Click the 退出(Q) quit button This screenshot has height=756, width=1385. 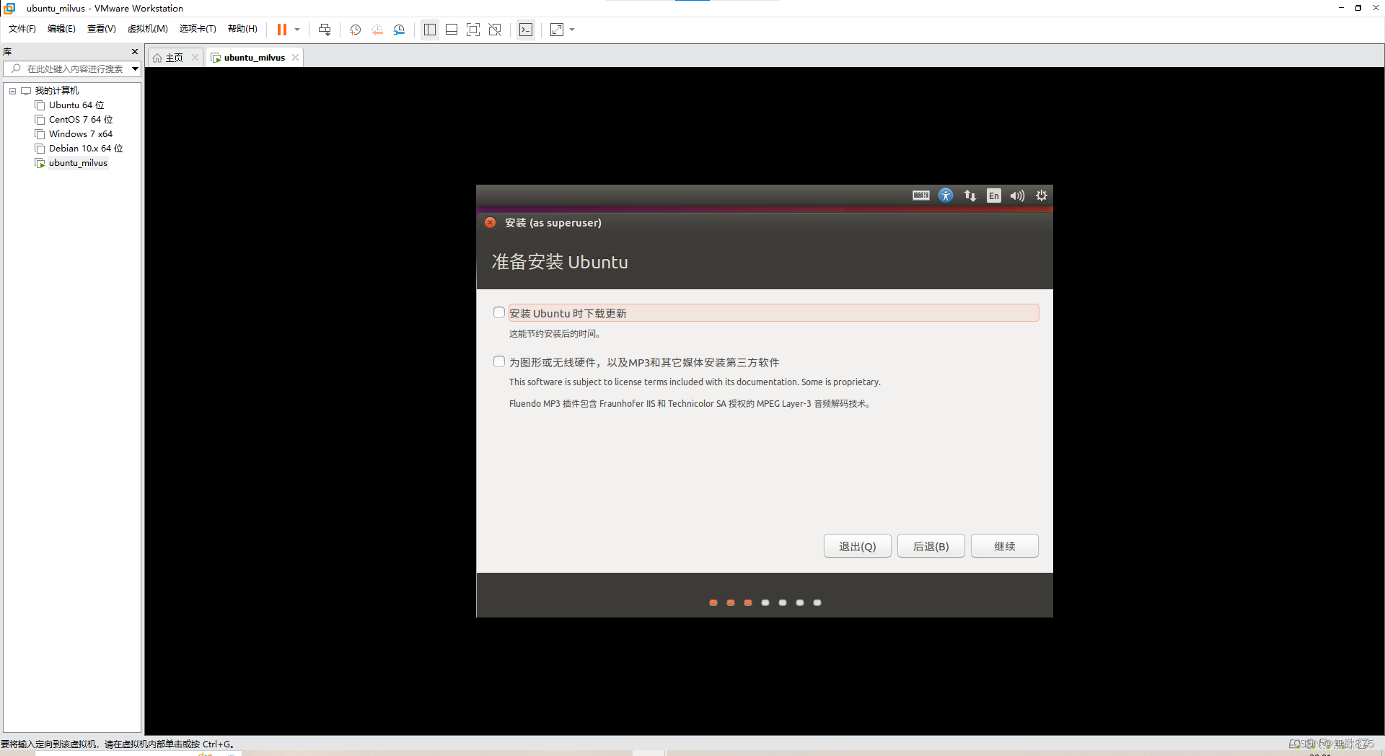(858, 546)
